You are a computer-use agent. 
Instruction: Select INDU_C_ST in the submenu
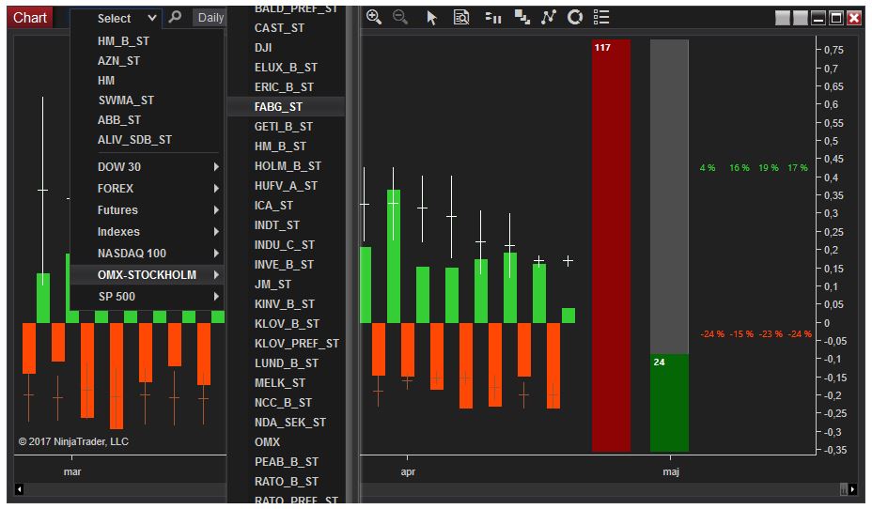pyautogui.click(x=287, y=245)
